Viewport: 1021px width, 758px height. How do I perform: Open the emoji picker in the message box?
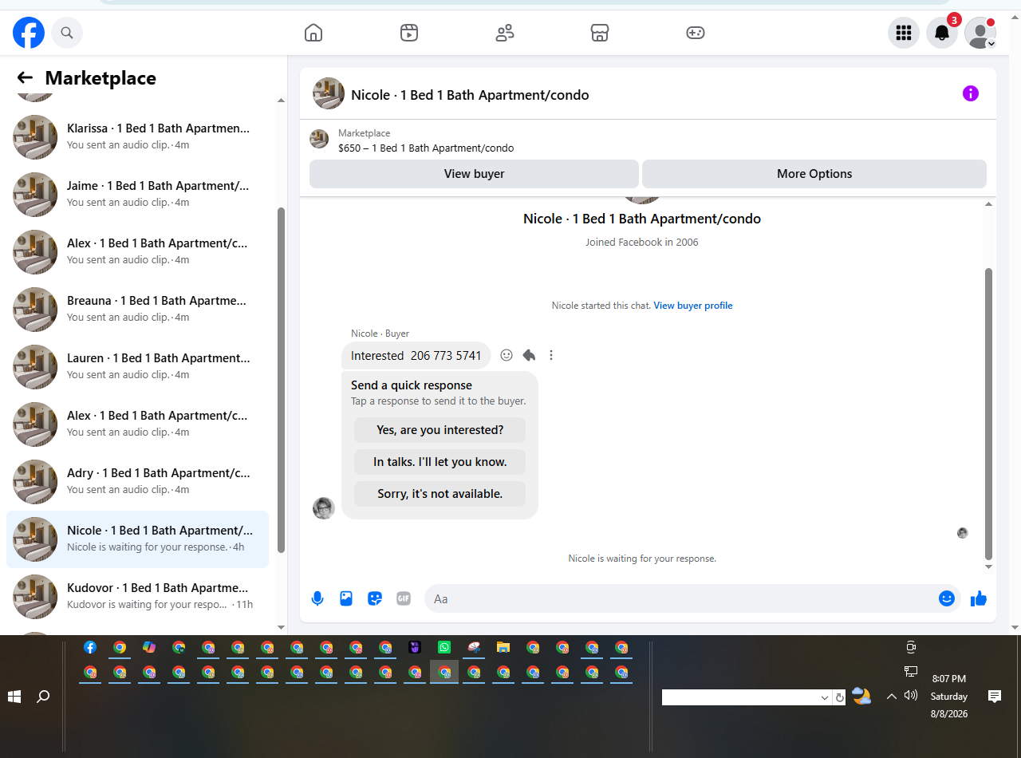[x=947, y=598]
